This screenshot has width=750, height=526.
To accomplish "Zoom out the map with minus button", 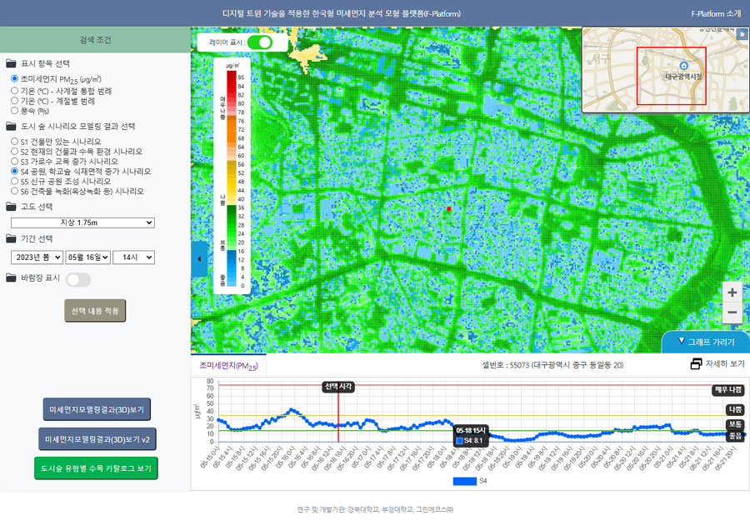I will click(732, 313).
